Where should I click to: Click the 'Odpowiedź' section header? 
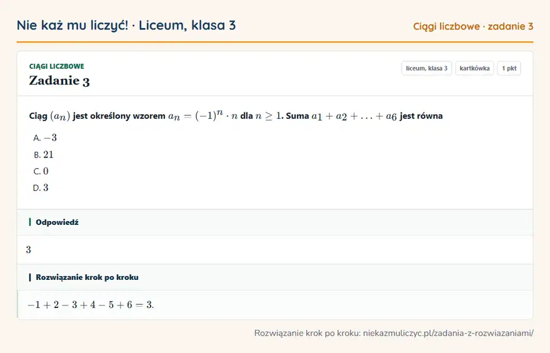click(274, 222)
